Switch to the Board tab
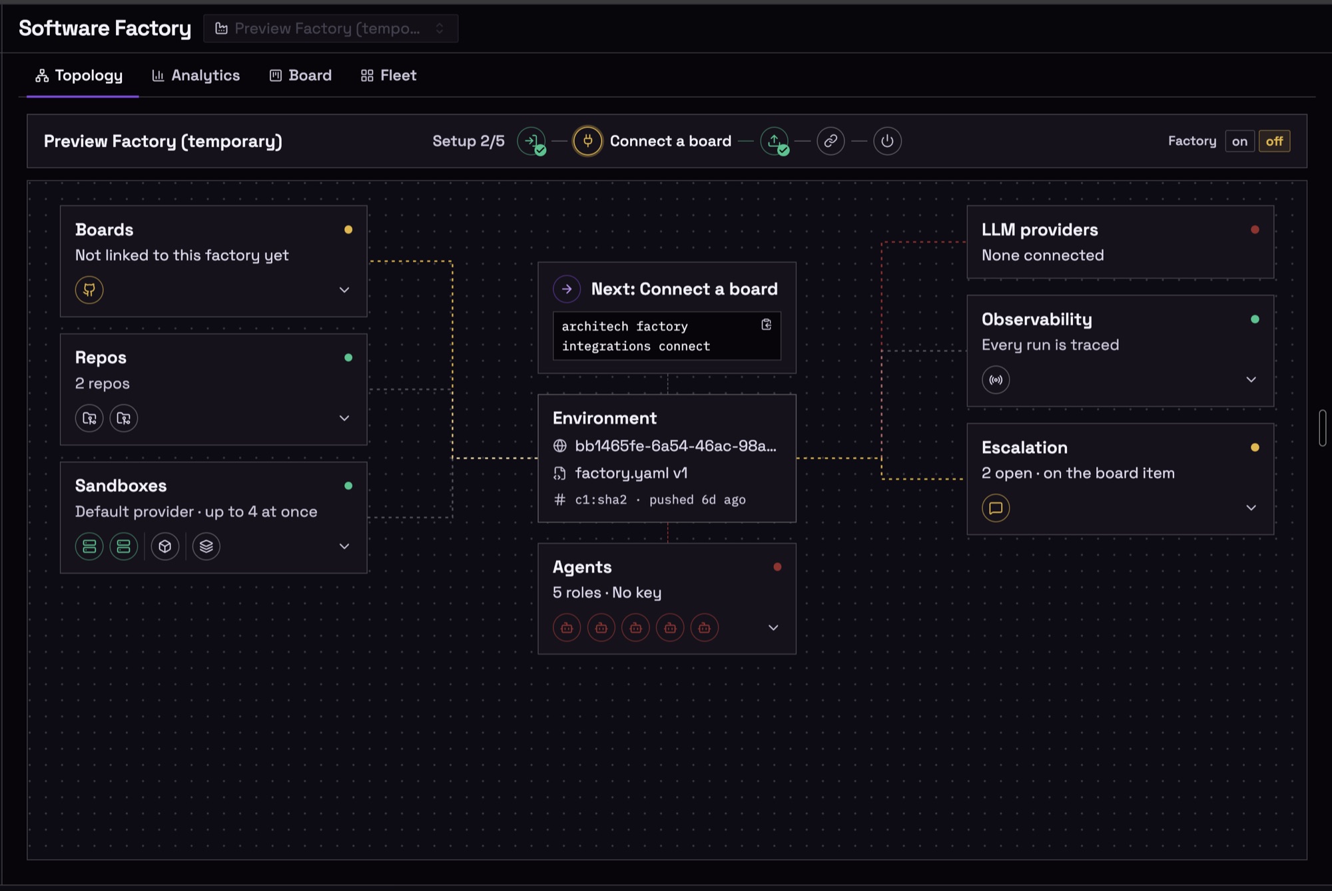 pos(300,76)
